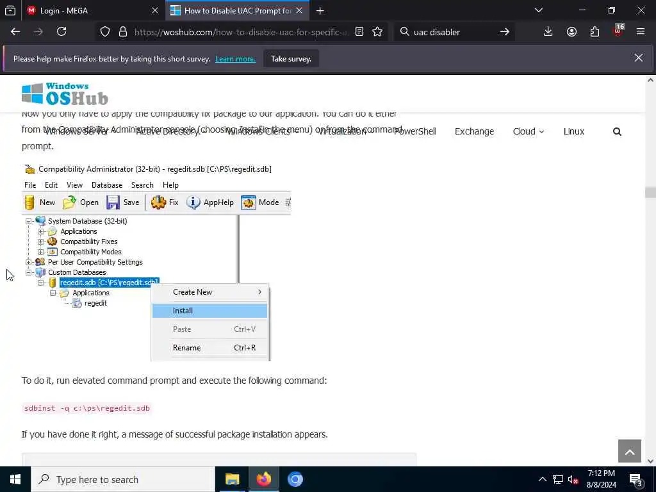Viewport: 656px width, 492px height.
Task: Open the blue browser taskbar icon
Action: (295, 479)
